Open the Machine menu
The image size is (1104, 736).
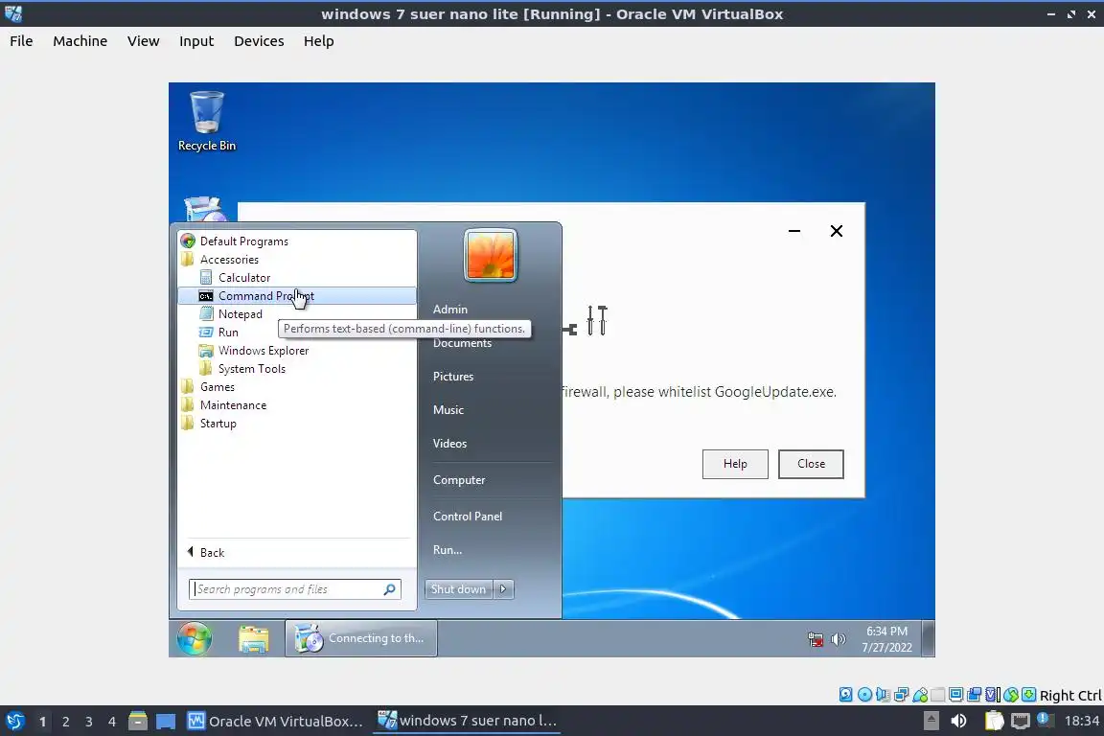pyautogui.click(x=80, y=41)
